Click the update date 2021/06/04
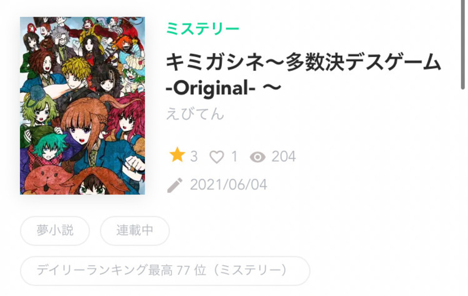Image resolution: width=468 pixels, height=296 pixels. point(229,185)
